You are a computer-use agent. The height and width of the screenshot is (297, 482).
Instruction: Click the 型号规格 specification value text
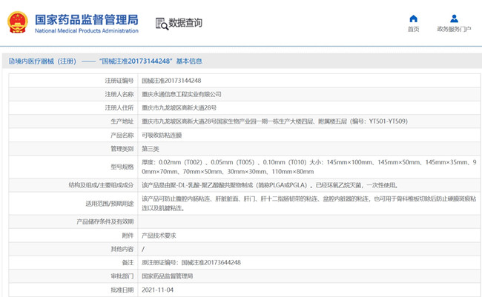point(309,167)
